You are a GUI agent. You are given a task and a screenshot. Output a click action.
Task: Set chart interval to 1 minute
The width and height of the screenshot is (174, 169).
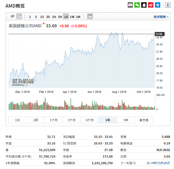30,17
